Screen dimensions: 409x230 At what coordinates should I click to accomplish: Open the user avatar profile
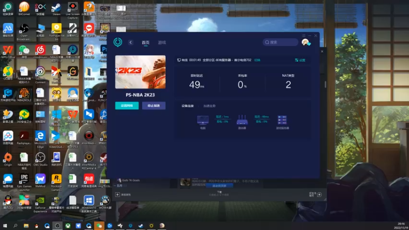click(x=305, y=42)
